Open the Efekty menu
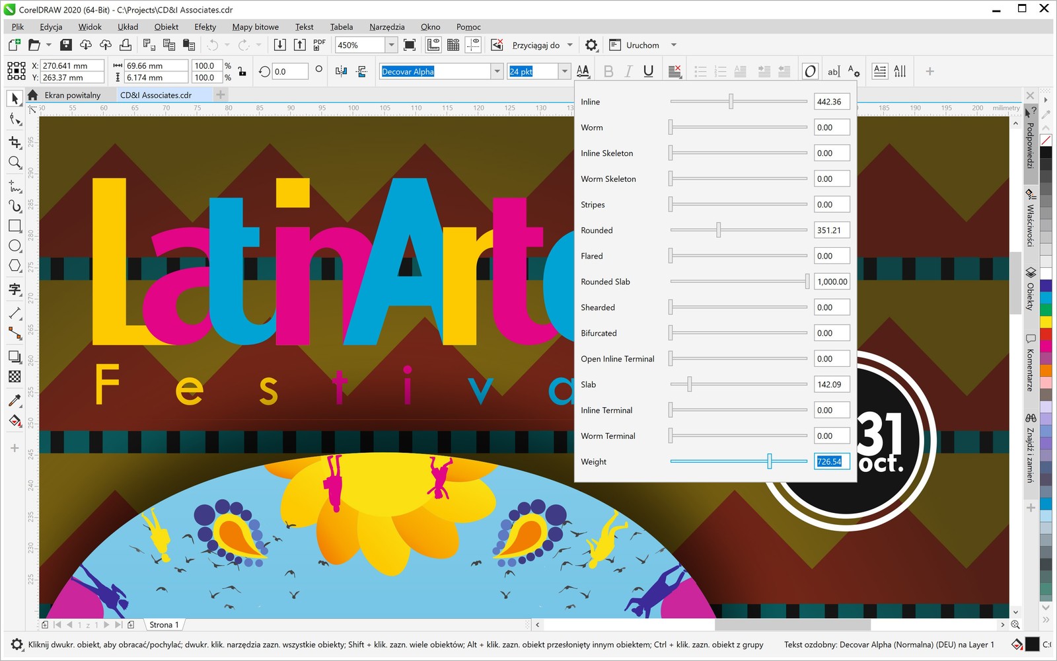This screenshot has width=1057, height=661. pyautogui.click(x=205, y=26)
